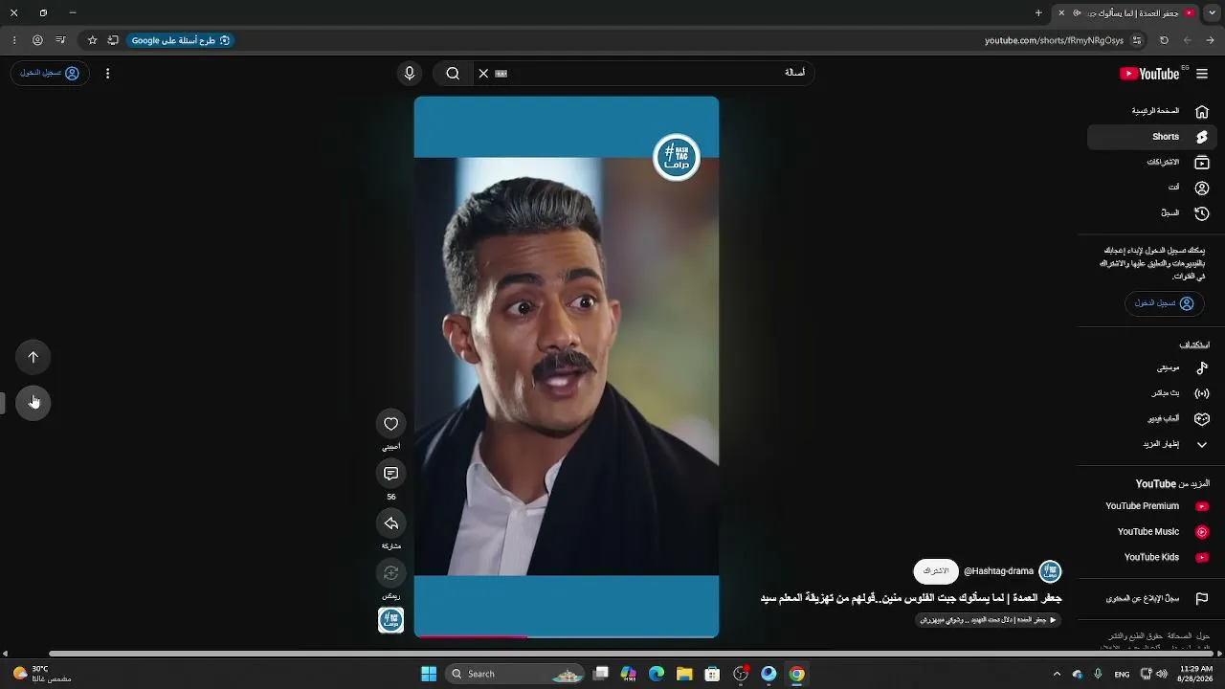Open the Home page from the sidebar

1152,111
